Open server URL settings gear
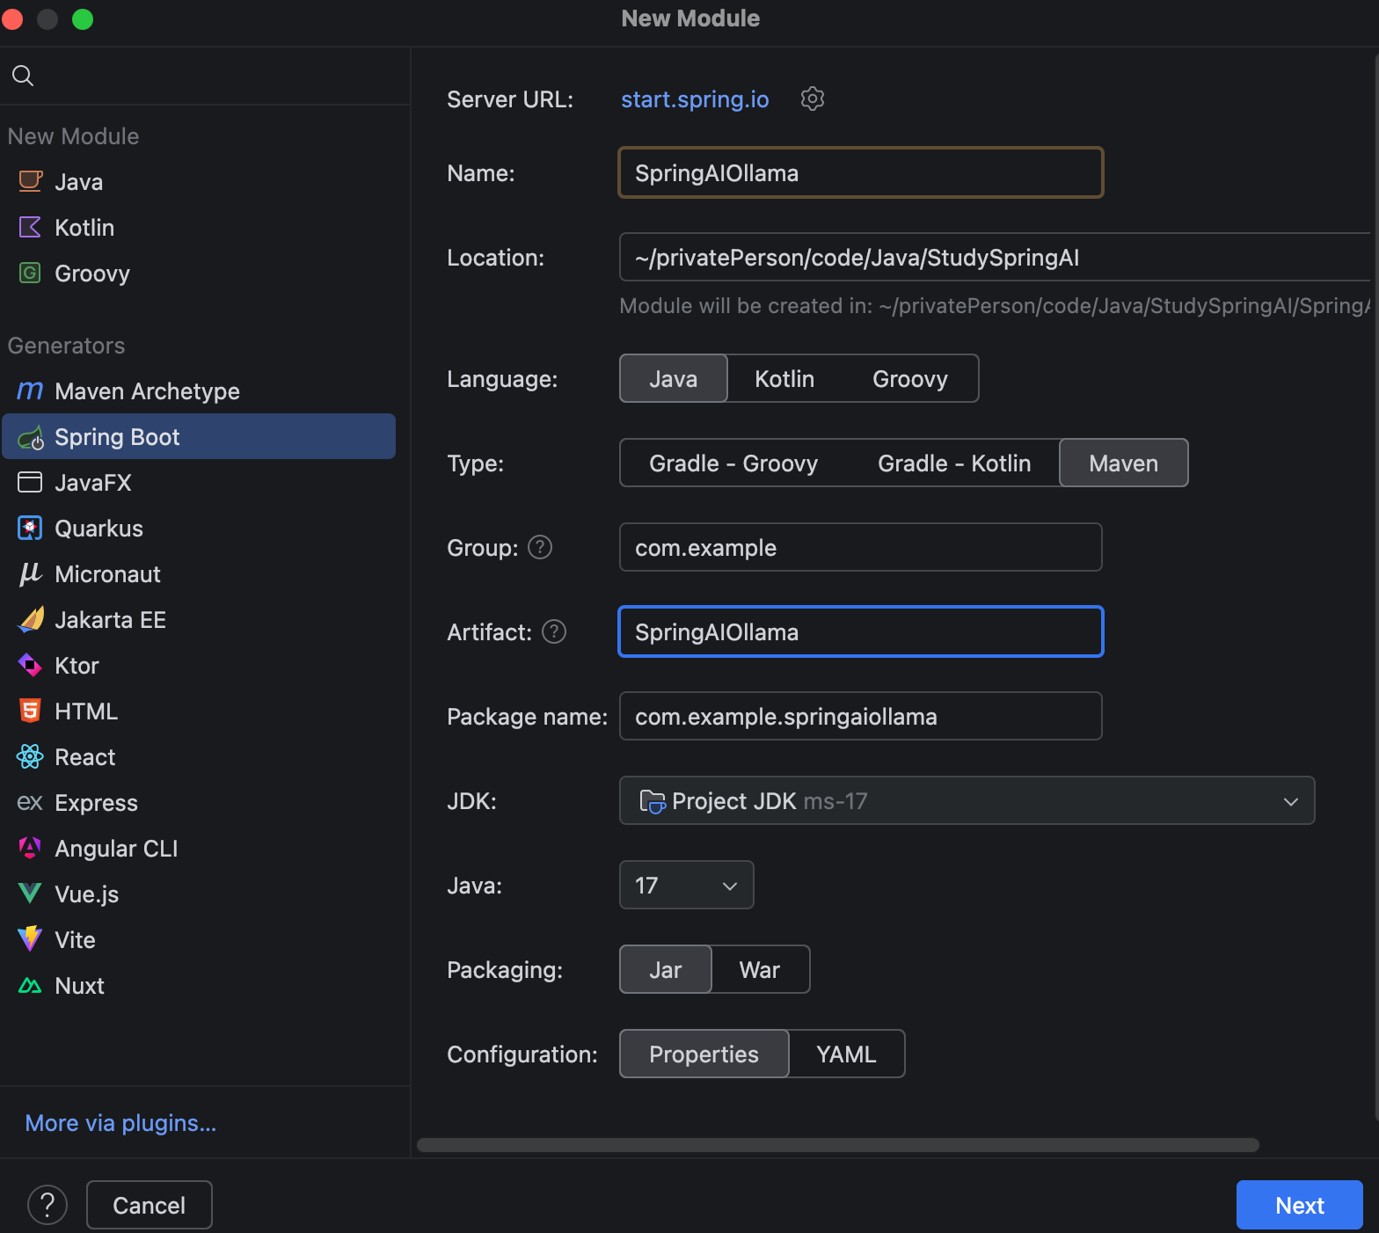The width and height of the screenshot is (1379, 1233). 813,98
